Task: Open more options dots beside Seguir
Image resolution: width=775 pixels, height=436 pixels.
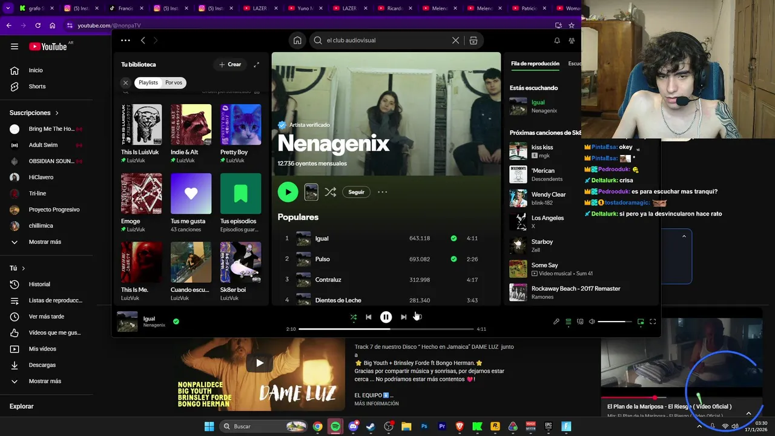Action: pos(382,192)
